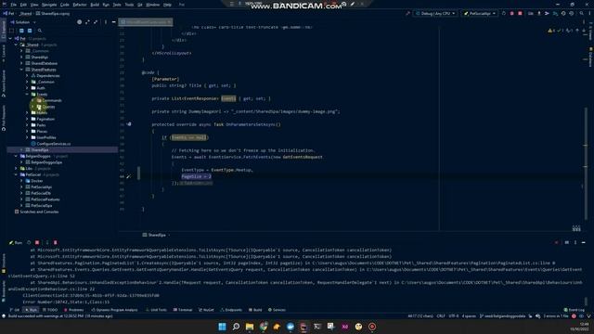Click the search icon in explorer toolbar

(39, 31)
